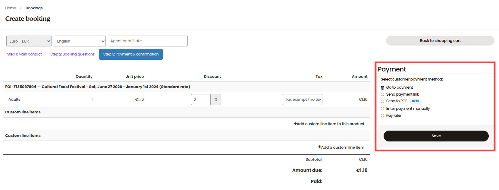Click the Create booking page title
This screenshot has width=499, height=190.
tap(28, 19)
